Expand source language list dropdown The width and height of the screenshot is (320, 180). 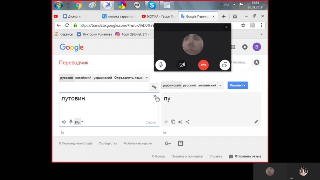click(146, 78)
